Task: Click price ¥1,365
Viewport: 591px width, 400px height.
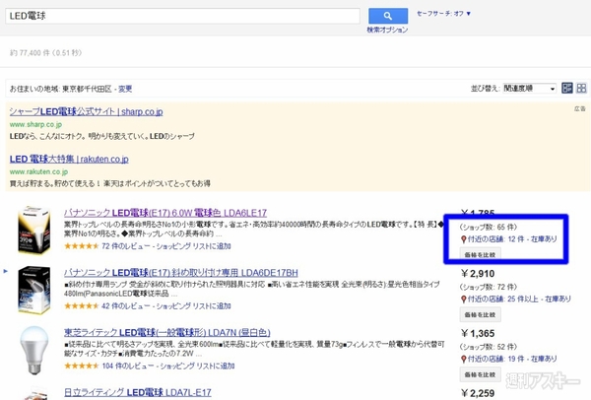Action: (478, 334)
